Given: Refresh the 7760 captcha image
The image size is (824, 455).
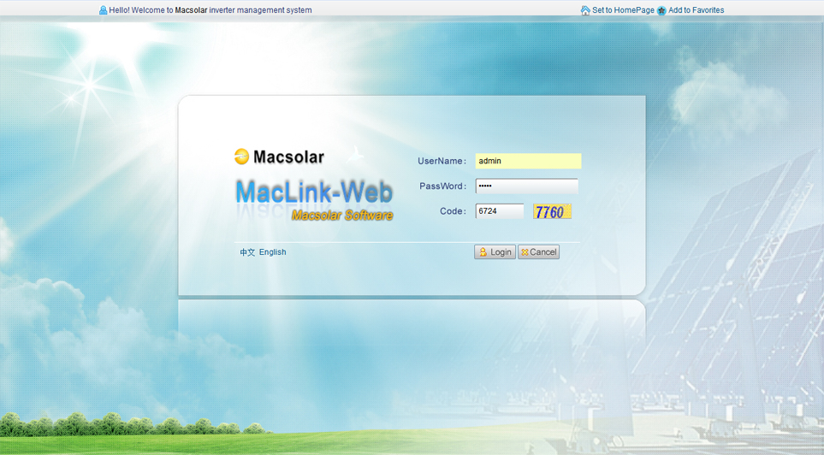Looking at the screenshot, I should point(552,212).
